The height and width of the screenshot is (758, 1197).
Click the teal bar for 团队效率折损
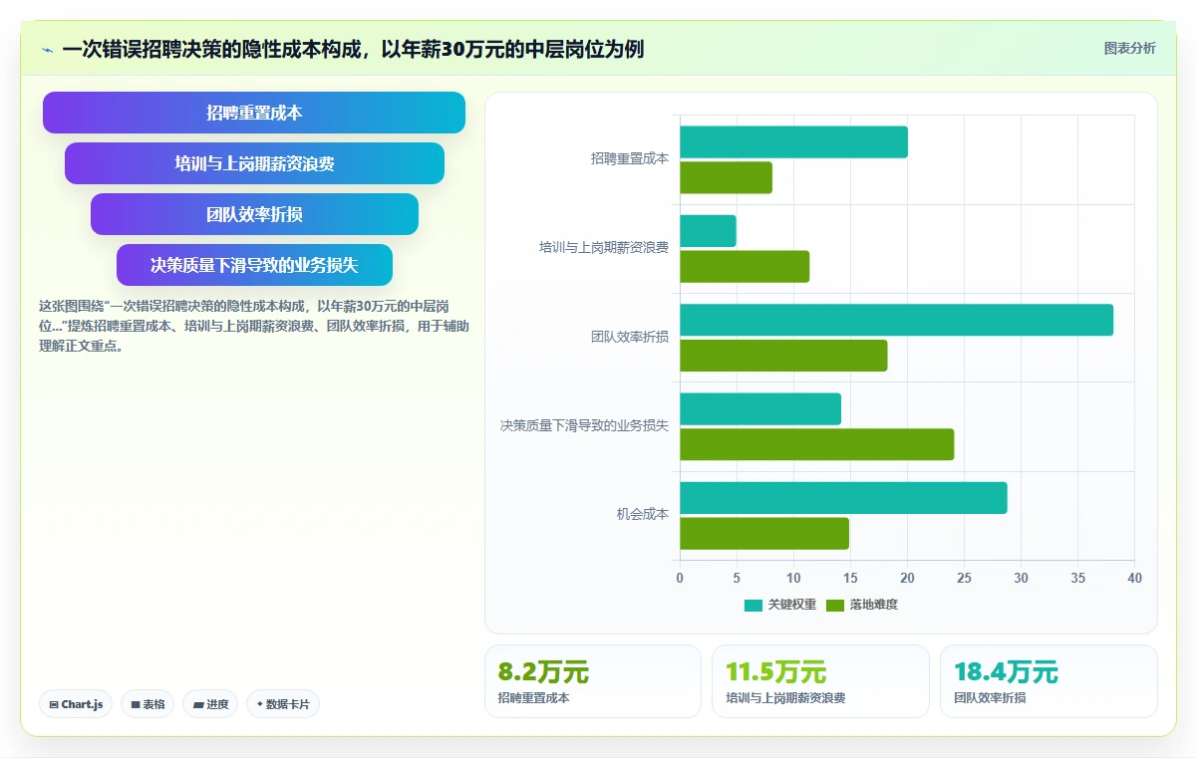coord(896,320)
